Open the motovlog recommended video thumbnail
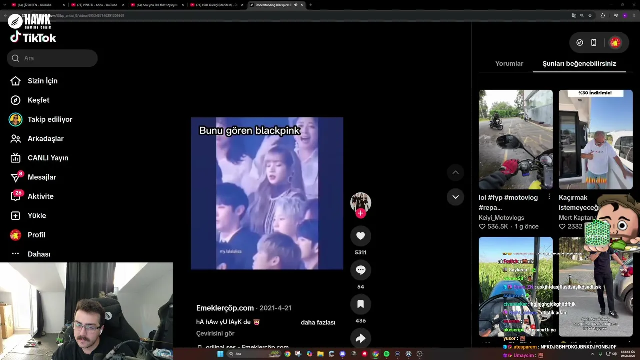Image resolution: width=640 pixels, height=360 pixels. click(516, 139)
